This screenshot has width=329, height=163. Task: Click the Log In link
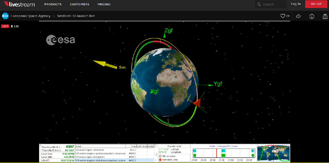pos(296,4)
